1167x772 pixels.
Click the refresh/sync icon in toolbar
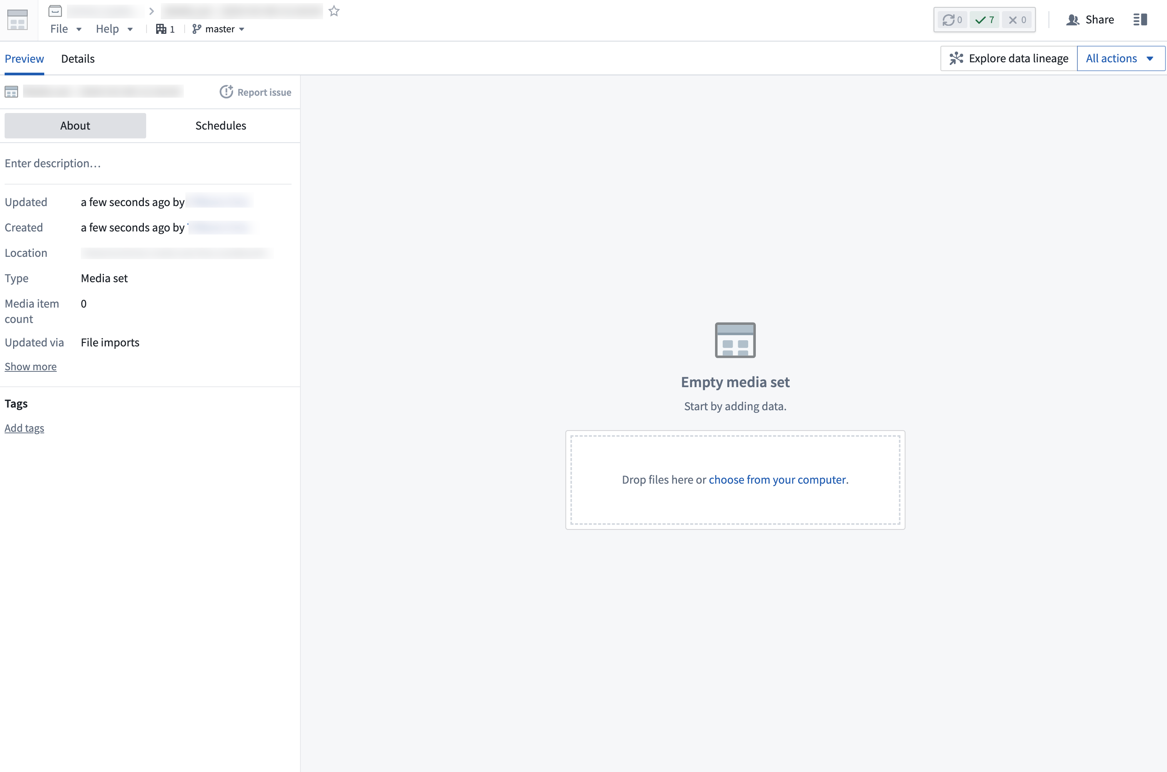pyautogui.click(x=947, y=19)
